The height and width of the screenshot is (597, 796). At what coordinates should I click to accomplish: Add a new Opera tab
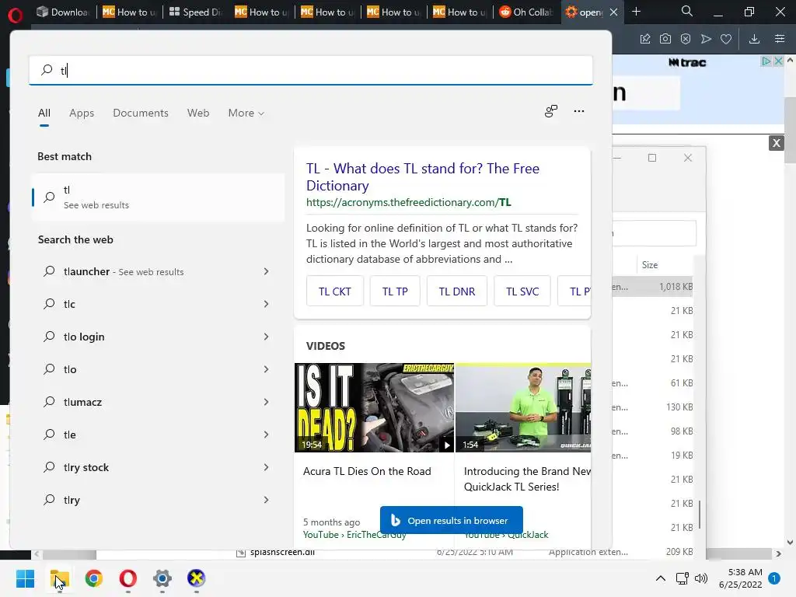point(636,11)
